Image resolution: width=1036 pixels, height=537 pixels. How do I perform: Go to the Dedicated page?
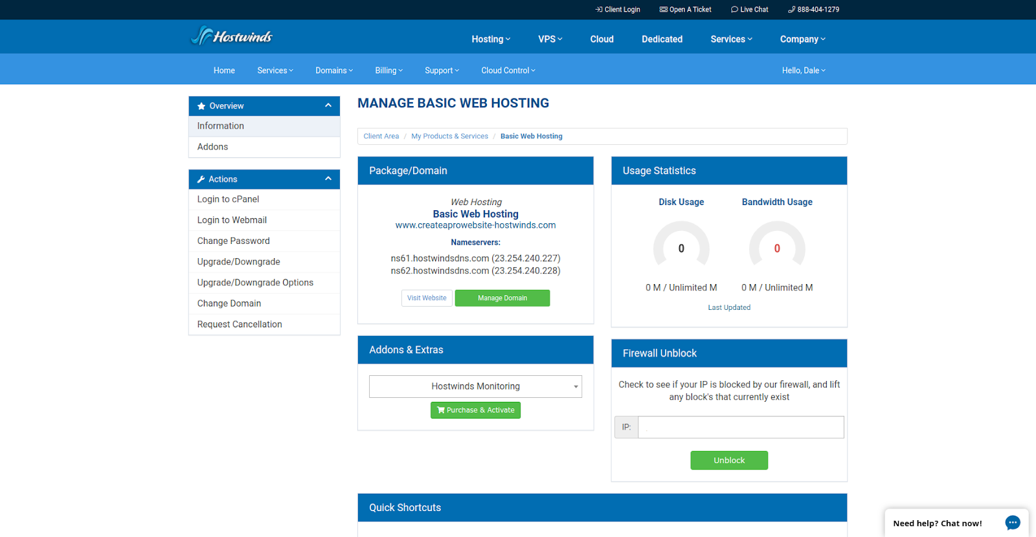tap(662, 39)
